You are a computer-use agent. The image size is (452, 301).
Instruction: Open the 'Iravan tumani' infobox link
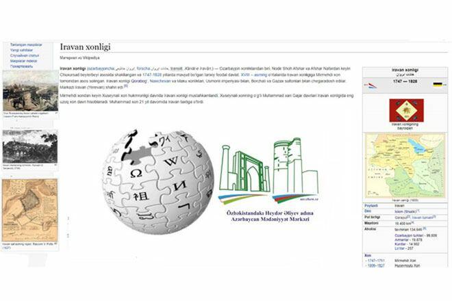[423, 218]
